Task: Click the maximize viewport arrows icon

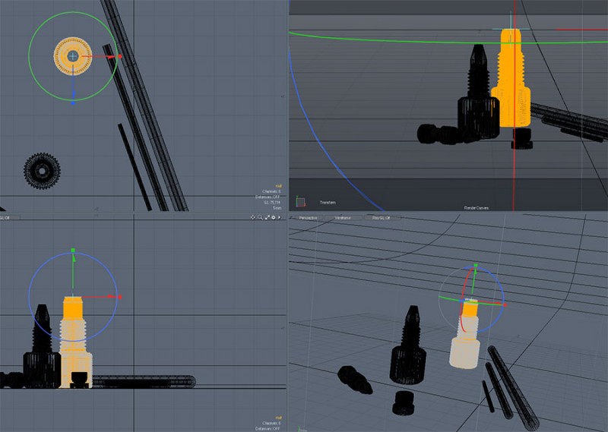Action: click(267, 217)
